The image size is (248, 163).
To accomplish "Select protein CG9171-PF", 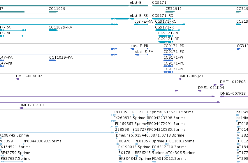I will click(168, 60).
